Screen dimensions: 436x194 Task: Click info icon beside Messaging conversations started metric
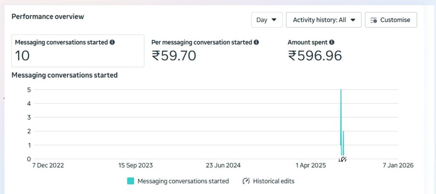(x=112, y=43)
